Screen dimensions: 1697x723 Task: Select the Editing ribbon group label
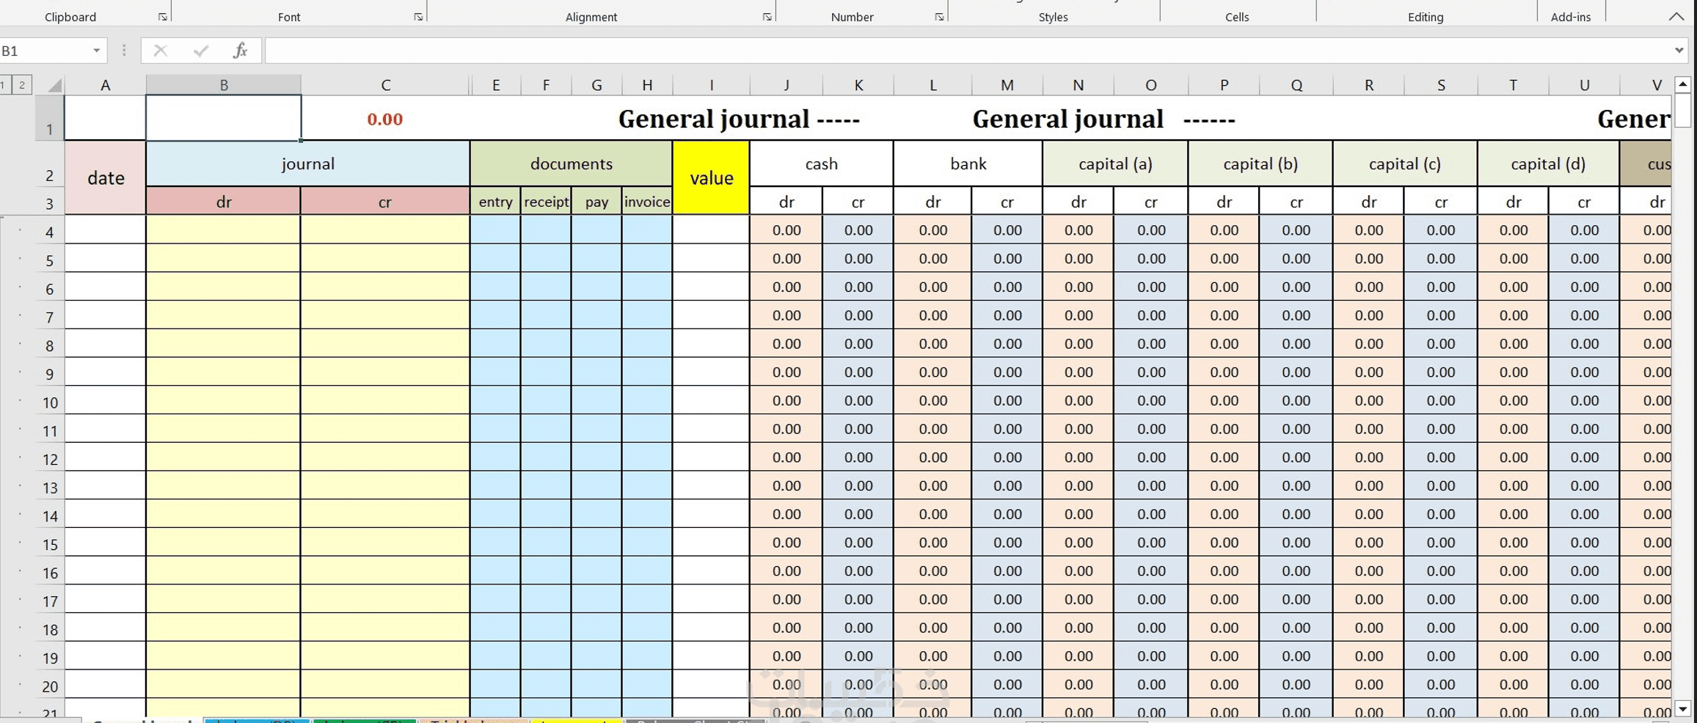[x=1426, y=17]
